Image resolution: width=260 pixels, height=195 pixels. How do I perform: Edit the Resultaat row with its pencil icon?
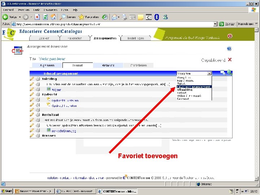(x=32, y=114)
